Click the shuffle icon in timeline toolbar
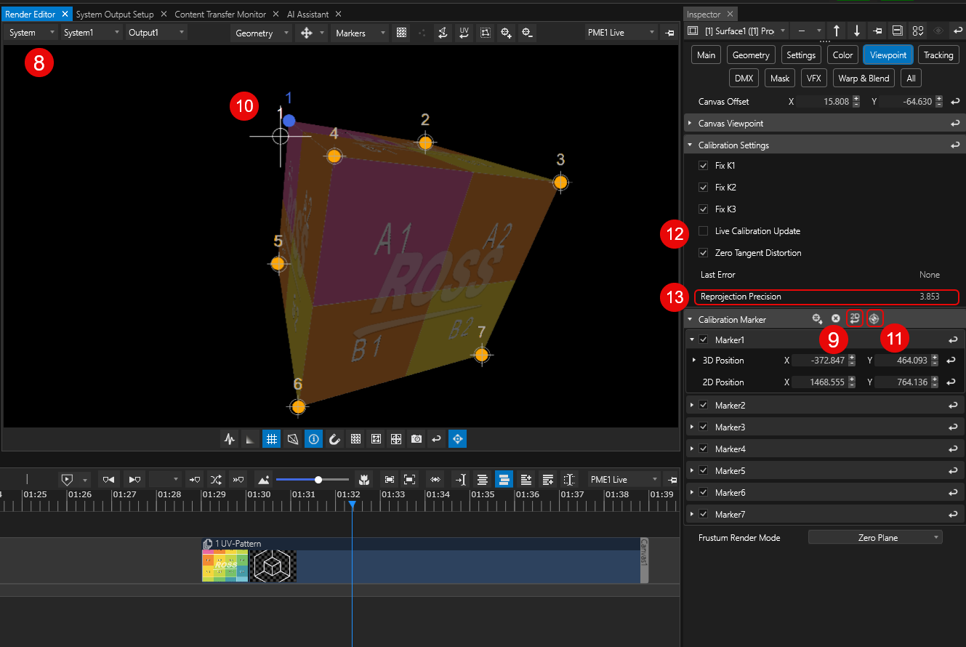The image size is (966, 647). [216, 480]
